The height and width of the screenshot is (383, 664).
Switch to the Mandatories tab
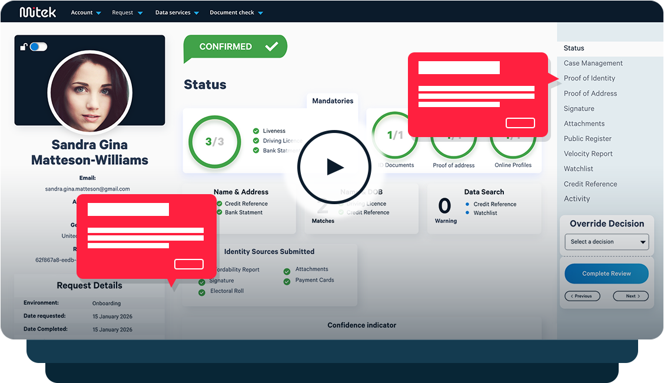point(333,101)
